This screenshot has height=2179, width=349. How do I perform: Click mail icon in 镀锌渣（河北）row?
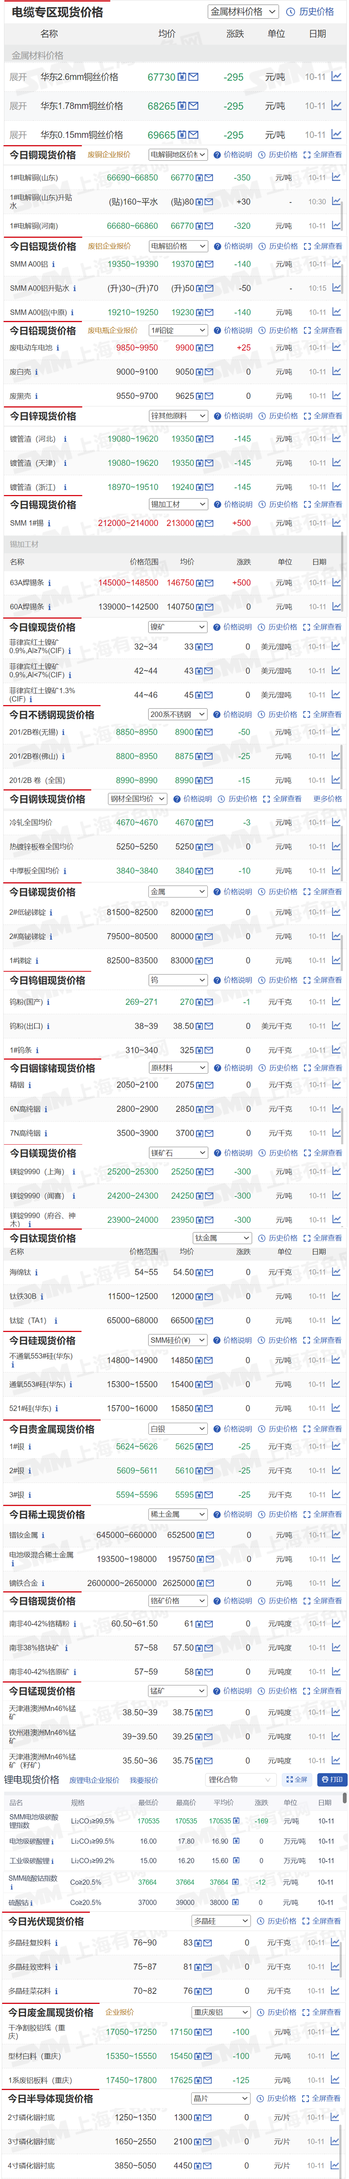click(209, 439)
